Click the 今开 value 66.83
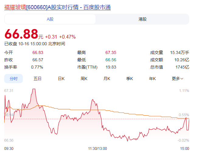The height and width of the screenshot is (155, 201). pos(38,52)
